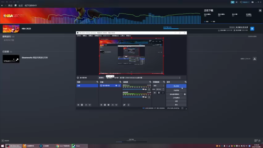This screenshot has height=148, width=263.
Task: Open the 6ZTGBWHY profile tab
Action: click(31, 6)
